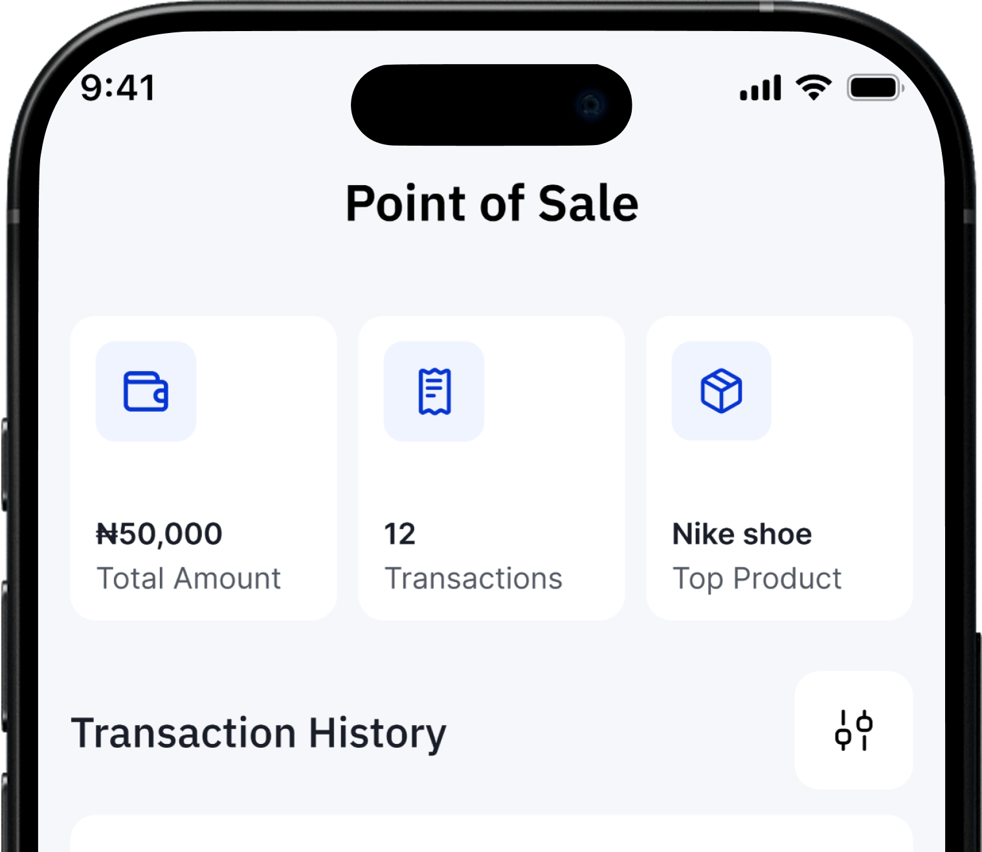Click the 9:41 clock in status bar
Image resolution: width=982 pixels, height=852 pixels.
pos(118,87)
